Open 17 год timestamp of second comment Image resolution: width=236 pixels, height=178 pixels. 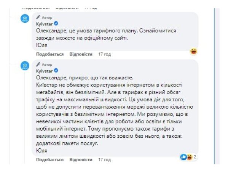coord(104,160)
